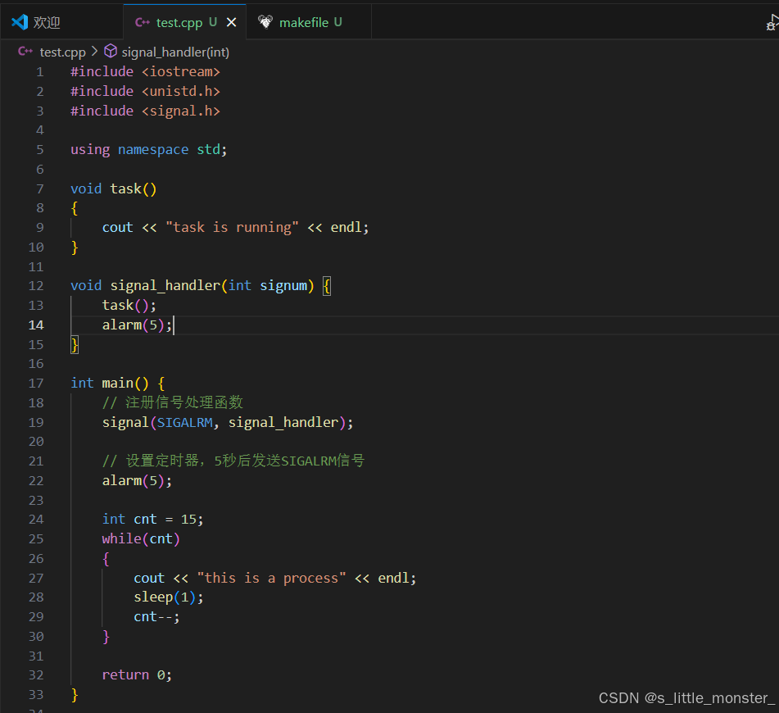This screenshot has height=713, width=779.
Task: Open the signal_handler(int) breadcrumb symbol list
Action: (175, 52)
